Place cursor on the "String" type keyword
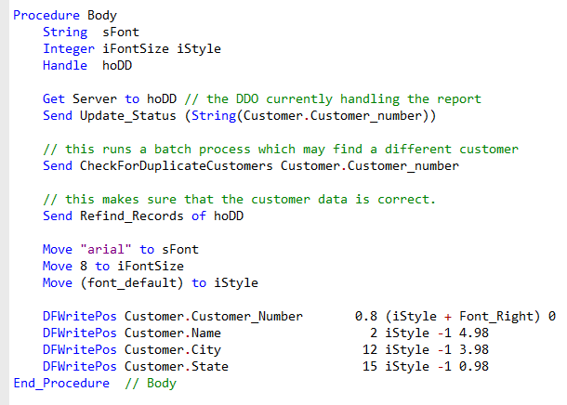Image resolution: width=567 pixels, height=405 pixels. pos(65,32)
